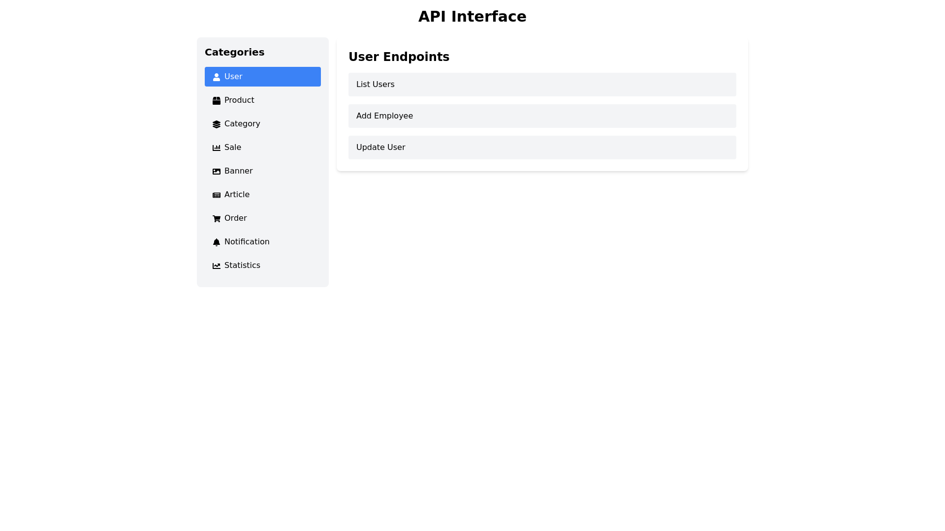This screenshot has height=531, width=945.
Task: Switch to the Category section label
Action: tap(242, 124)
